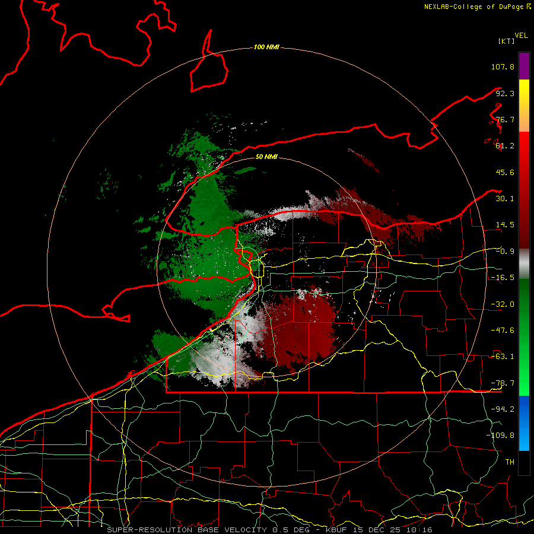
Task: Click the -16.5 velocity scale value
Action: [x=503, y=278]
